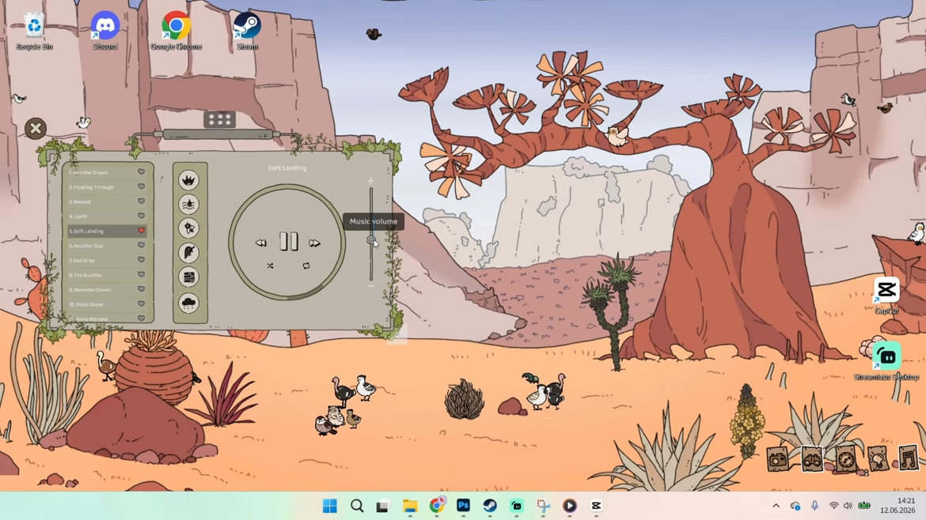Open the compass sign icon
926x520 pixels.
845,458
